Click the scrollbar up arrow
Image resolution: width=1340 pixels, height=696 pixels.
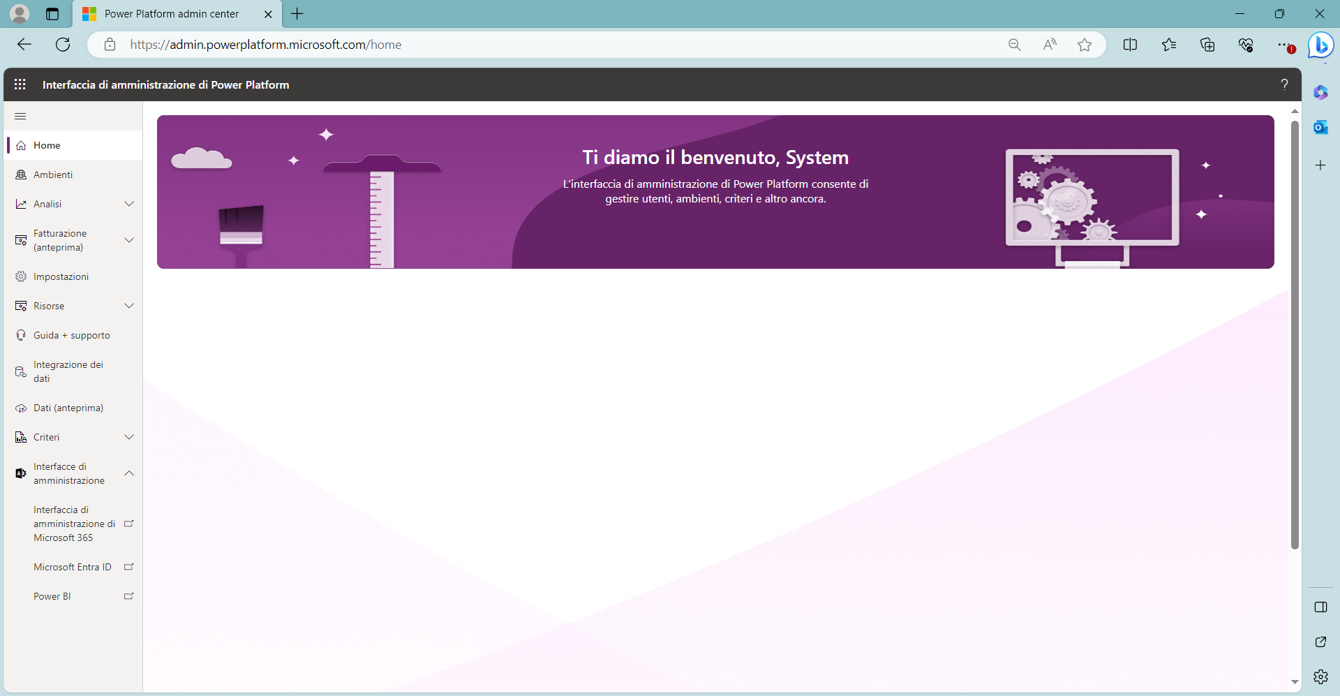(x=1295, y=111)
